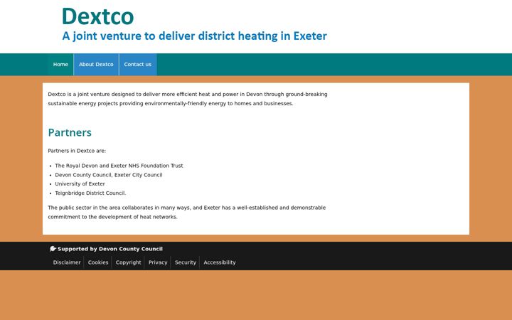
Task: Open the Disclaimer footer link
Action: pyautogui.click(x=67, y=262)
